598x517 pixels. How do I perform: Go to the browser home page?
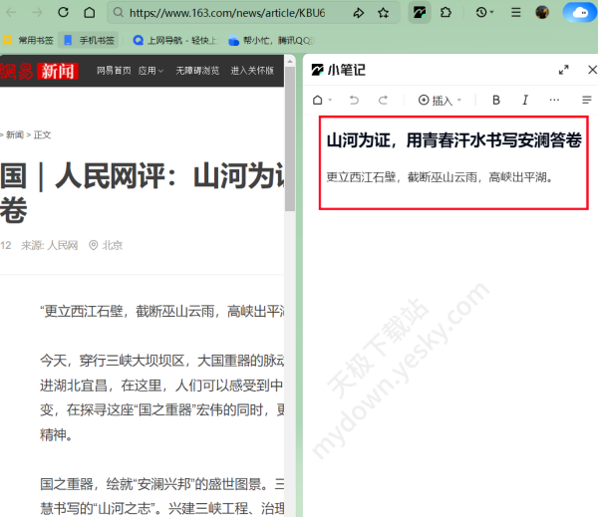pyautogui.click(x=90, y=13)
